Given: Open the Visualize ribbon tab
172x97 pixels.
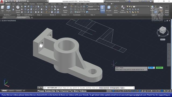Looking at the screenshot, I should tap(32, 4).
